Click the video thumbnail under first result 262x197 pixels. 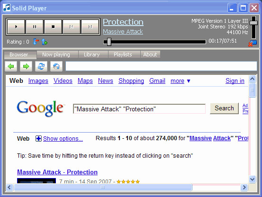pos(36,181)
